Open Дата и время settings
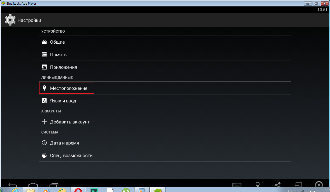 point(165,143)
